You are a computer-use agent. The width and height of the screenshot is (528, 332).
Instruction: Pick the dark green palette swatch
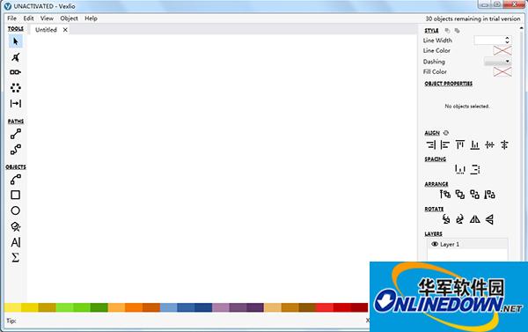click(x=99, y=307)
